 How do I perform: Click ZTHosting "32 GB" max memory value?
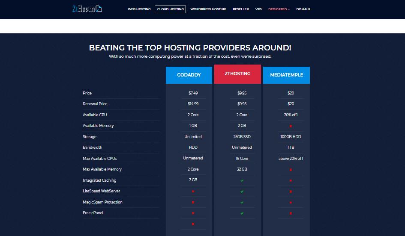[x=242, y=169]
